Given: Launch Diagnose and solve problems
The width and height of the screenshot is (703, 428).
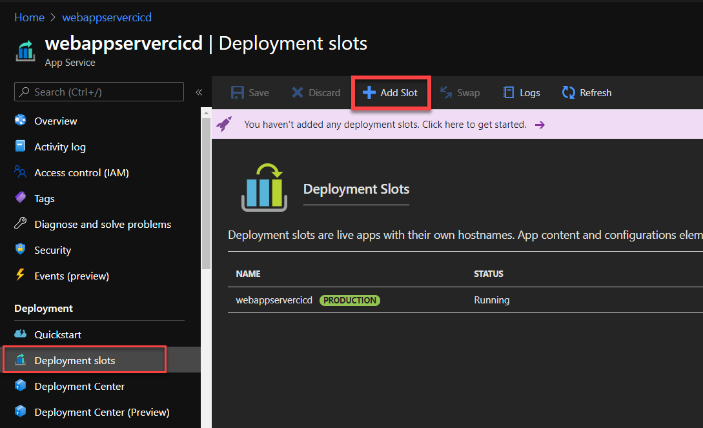Looking at the screenshot, I should [103, 224].
